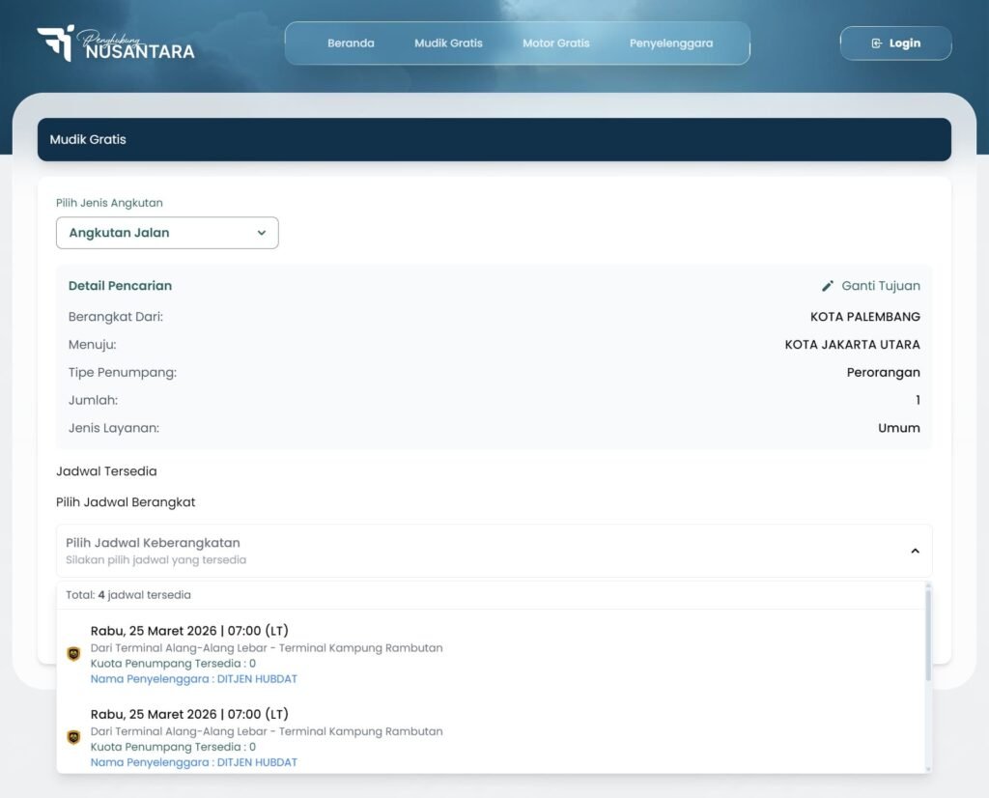Click the sign-in arrow icon beside Login
This screenshot has height=798, width=989.
876,43
